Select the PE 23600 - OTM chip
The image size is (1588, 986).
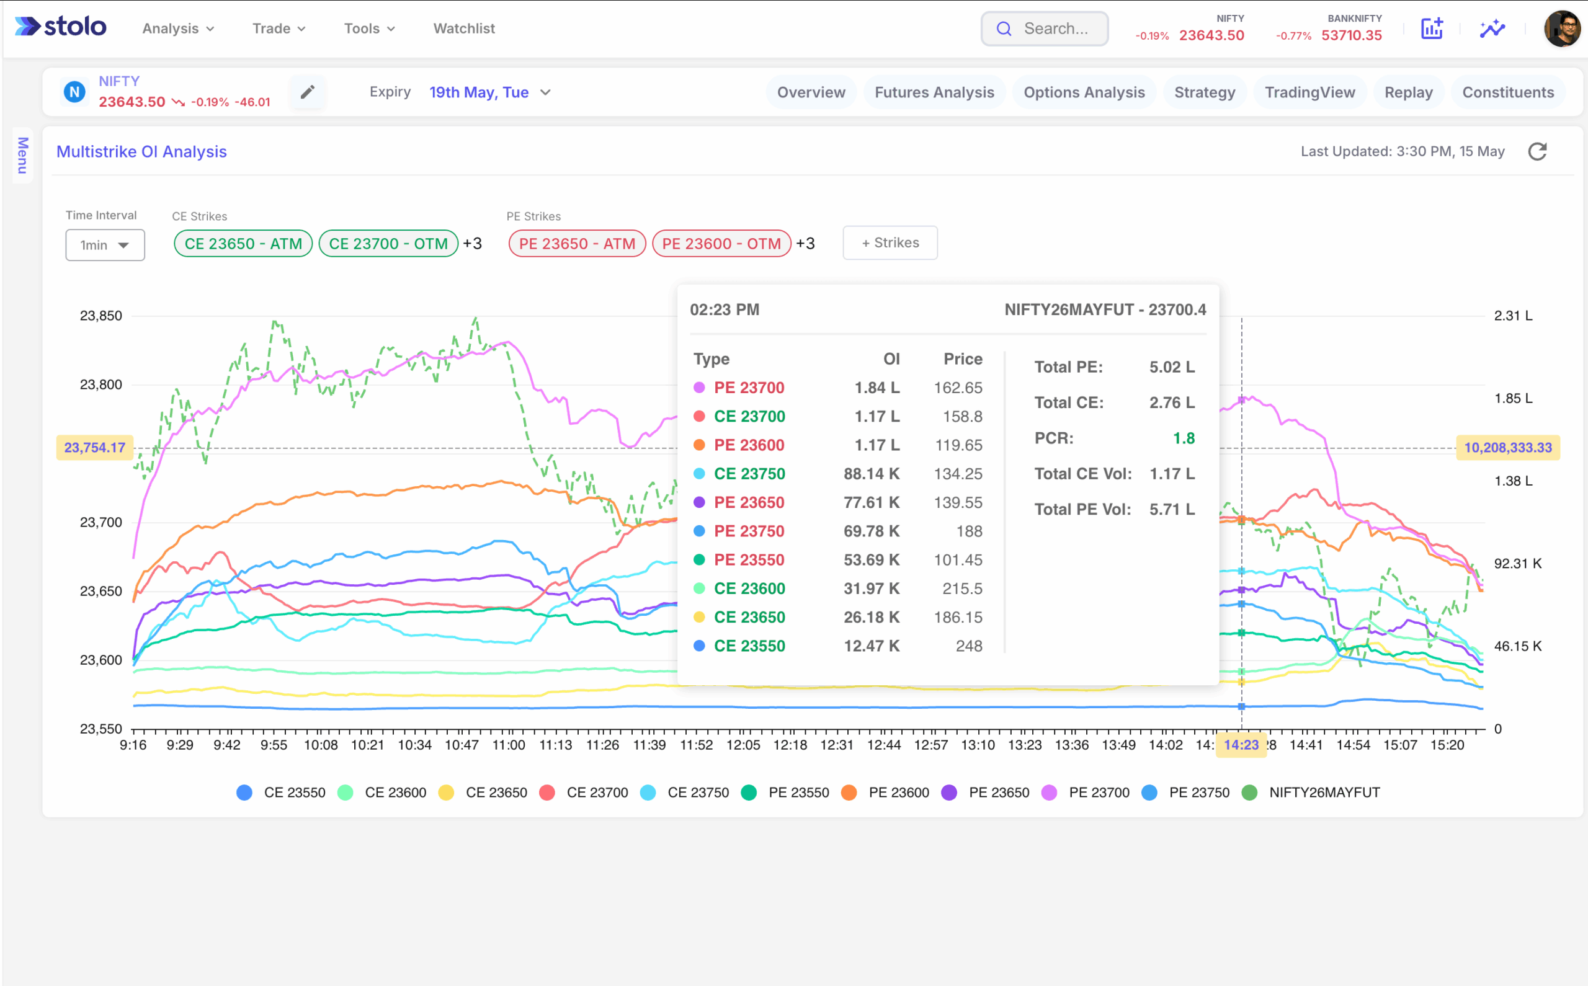point(721,244)
